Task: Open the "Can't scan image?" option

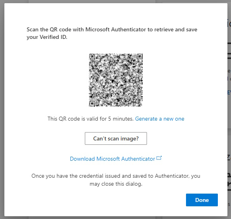Action: (116, 138)
